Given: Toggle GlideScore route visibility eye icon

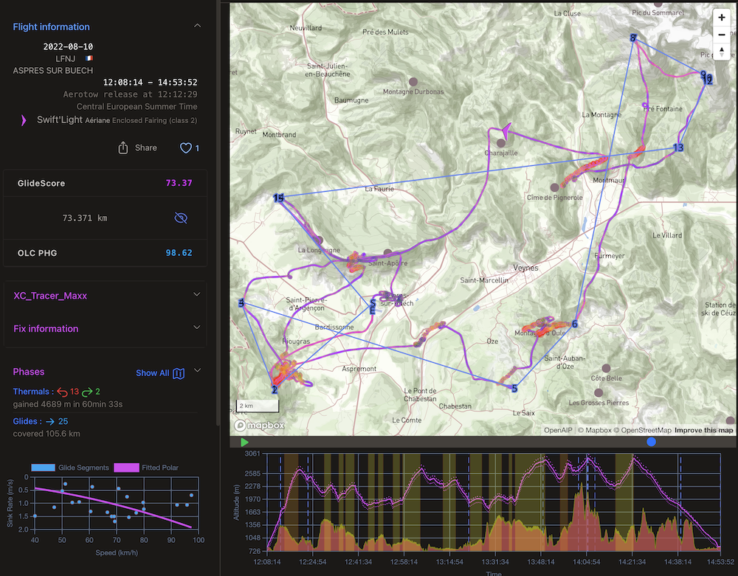Looking at the screenshot, I should pyautogui.click(x=180, y=218).
